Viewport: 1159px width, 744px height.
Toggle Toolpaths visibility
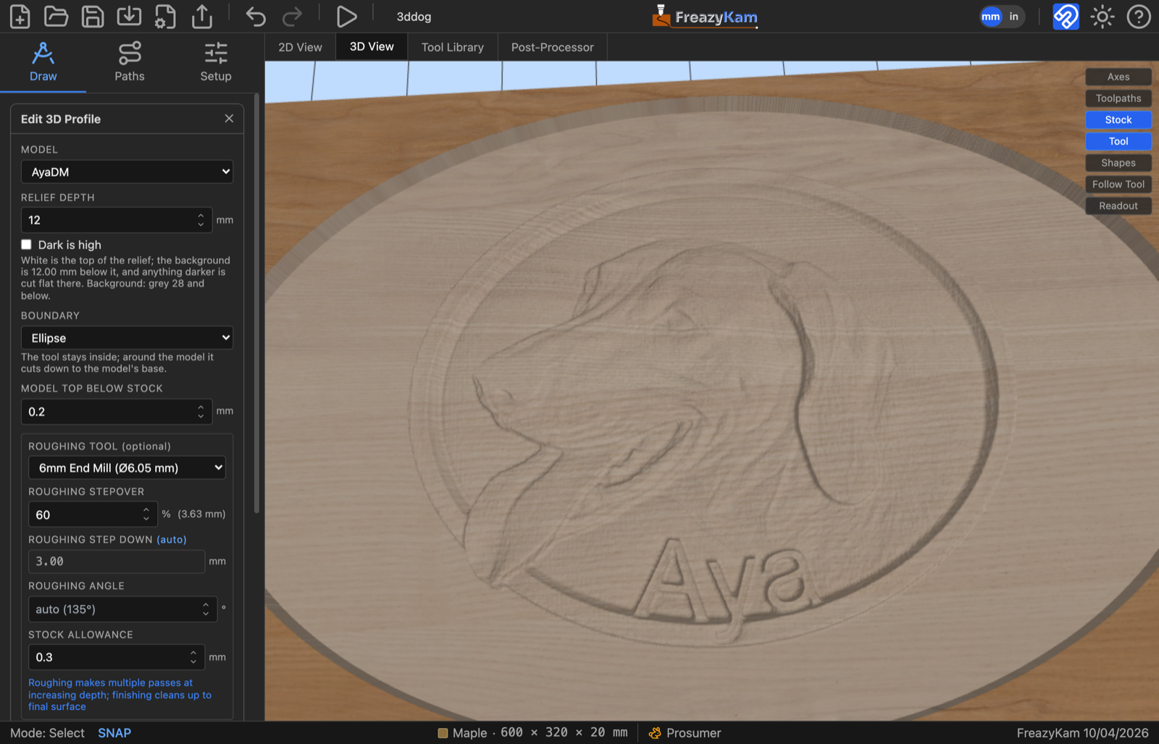(x=1118, y=98)
